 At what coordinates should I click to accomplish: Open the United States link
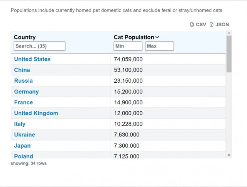tap(32, 59)
